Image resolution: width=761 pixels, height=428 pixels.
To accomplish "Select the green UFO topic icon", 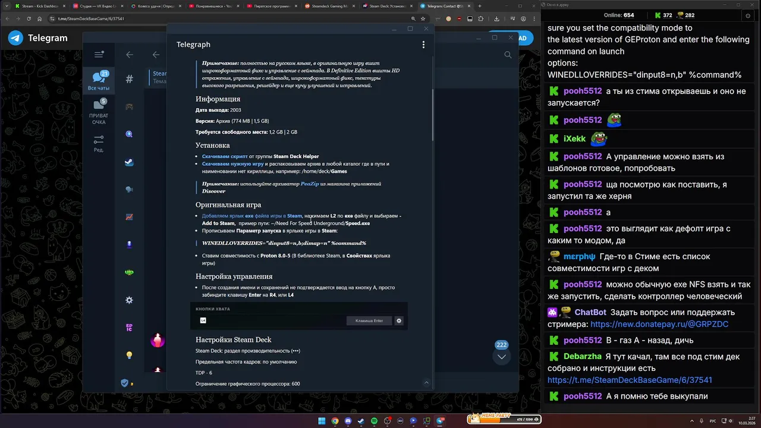I will (129, 272).
